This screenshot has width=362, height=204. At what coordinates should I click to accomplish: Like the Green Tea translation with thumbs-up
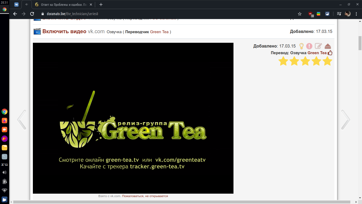(330, 53)
